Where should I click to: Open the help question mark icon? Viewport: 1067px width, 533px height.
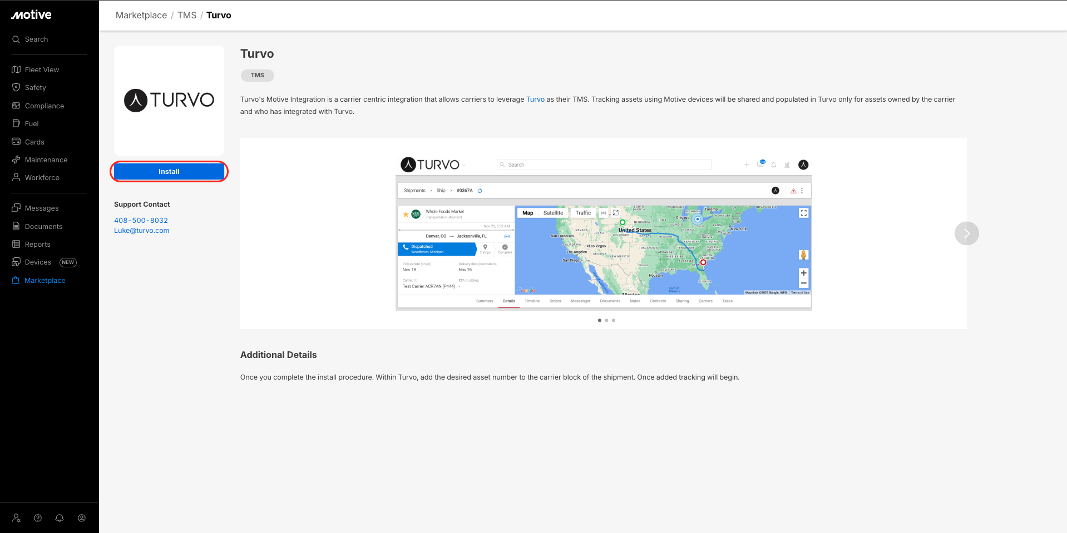(38, 518)
